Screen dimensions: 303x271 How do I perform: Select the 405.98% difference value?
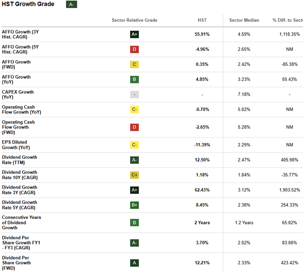click(289, 160)
